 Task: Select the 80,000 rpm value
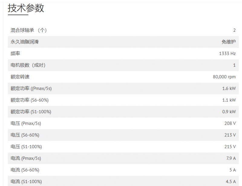tap(224, 77)
